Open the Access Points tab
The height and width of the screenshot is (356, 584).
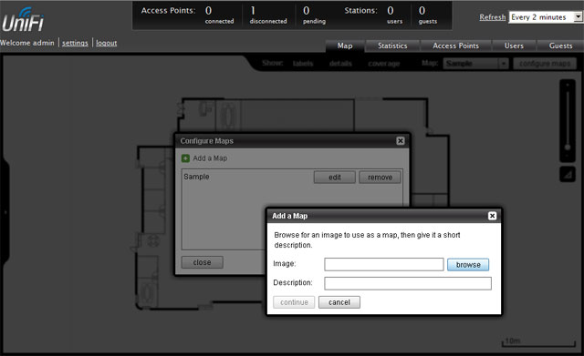point(455,46)
